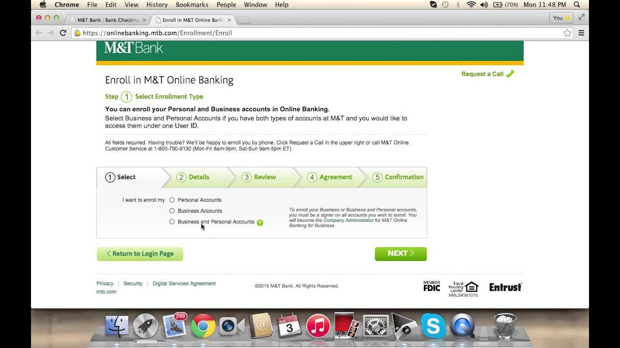Open Contacts address book in dock

[261, 326]
